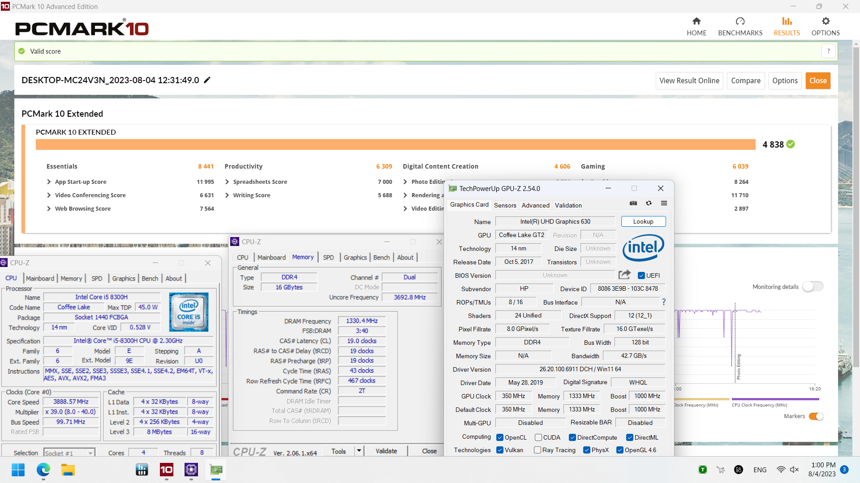Image resolution: width=860 pixels, height=483 pixels.
Task: Click the GPU-Z screenshot camera icon
Action: tap(633, 203)
